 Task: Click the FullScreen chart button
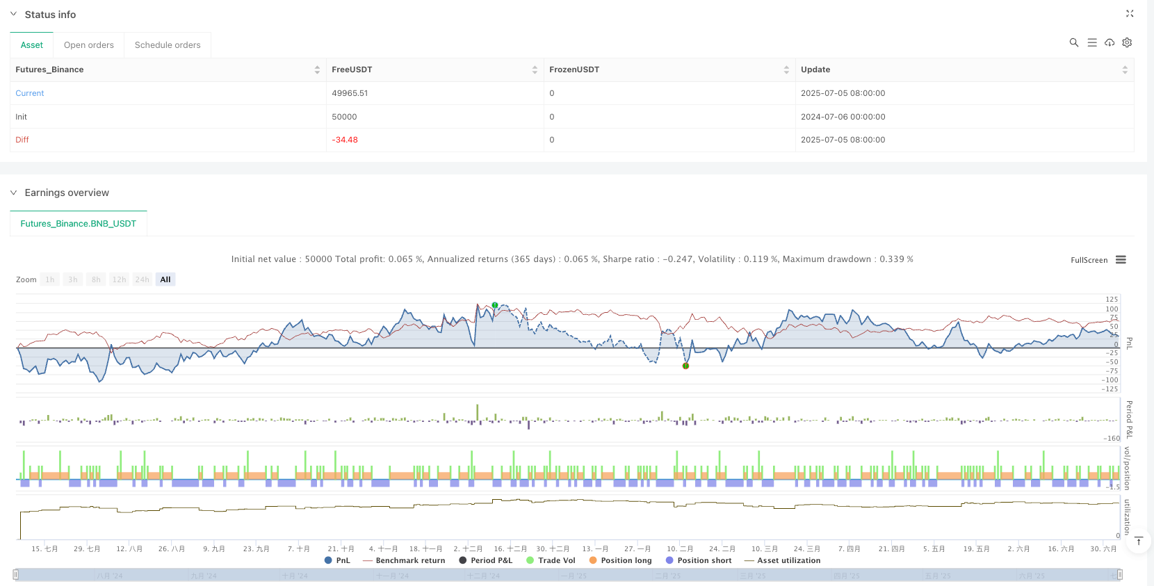click(x=1089, y=260)
